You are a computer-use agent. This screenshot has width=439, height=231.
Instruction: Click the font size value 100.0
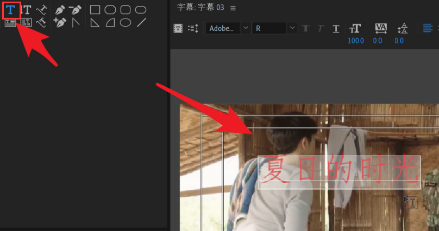click(x=355, y=41)
